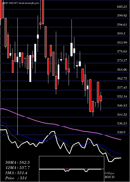Click the <<Live MACD label
The height and width of the screenshot is (182, 130).
point(109,175)
